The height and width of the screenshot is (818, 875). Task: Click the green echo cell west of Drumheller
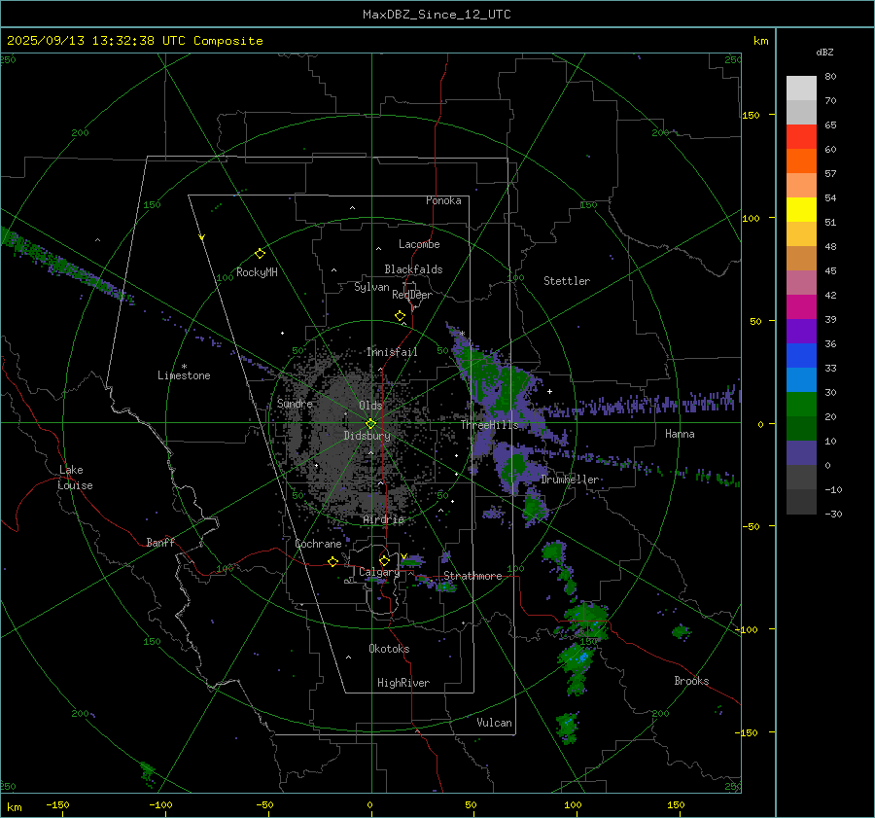coord(514,468)
